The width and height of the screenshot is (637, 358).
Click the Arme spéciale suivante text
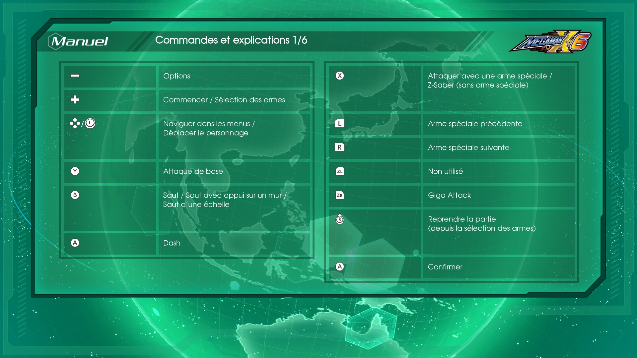468,148
